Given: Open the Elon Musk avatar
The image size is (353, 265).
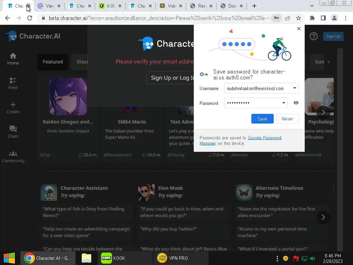Looking at the screenshot, I should tap(146, 193).
